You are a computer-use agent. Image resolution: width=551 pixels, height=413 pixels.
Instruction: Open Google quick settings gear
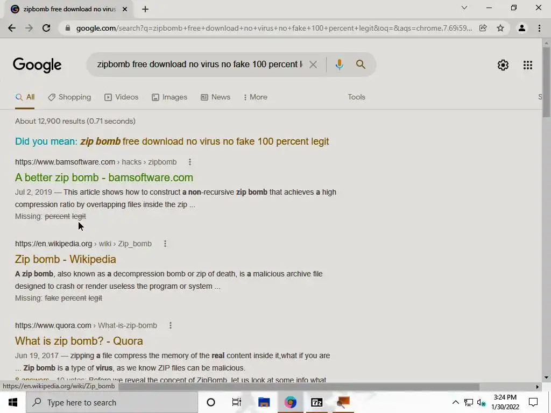click(503, 65)
